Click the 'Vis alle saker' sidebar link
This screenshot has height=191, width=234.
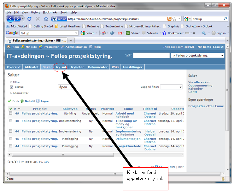[x=199, y=82]
